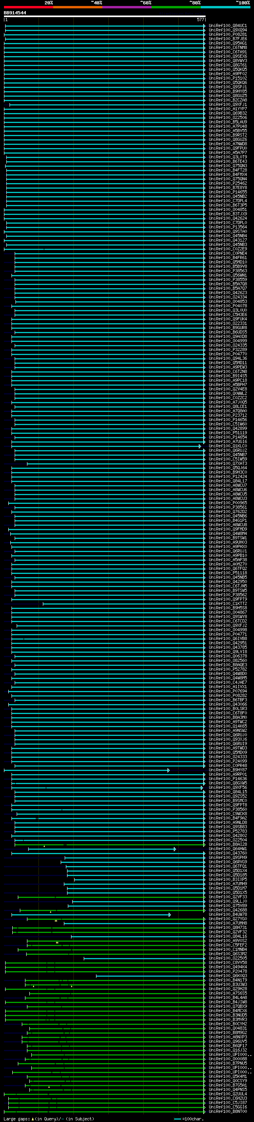The height and width of the screenshot is (1122, 254).
Task: Select the label UniRef100_P13564
Action: point(228,227)
